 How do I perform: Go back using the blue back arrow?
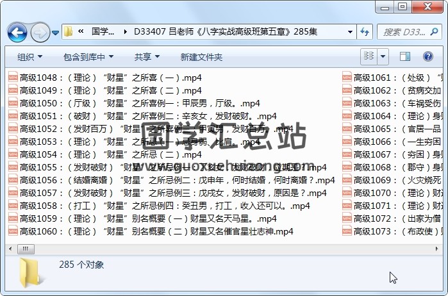[x=17, y=33]
